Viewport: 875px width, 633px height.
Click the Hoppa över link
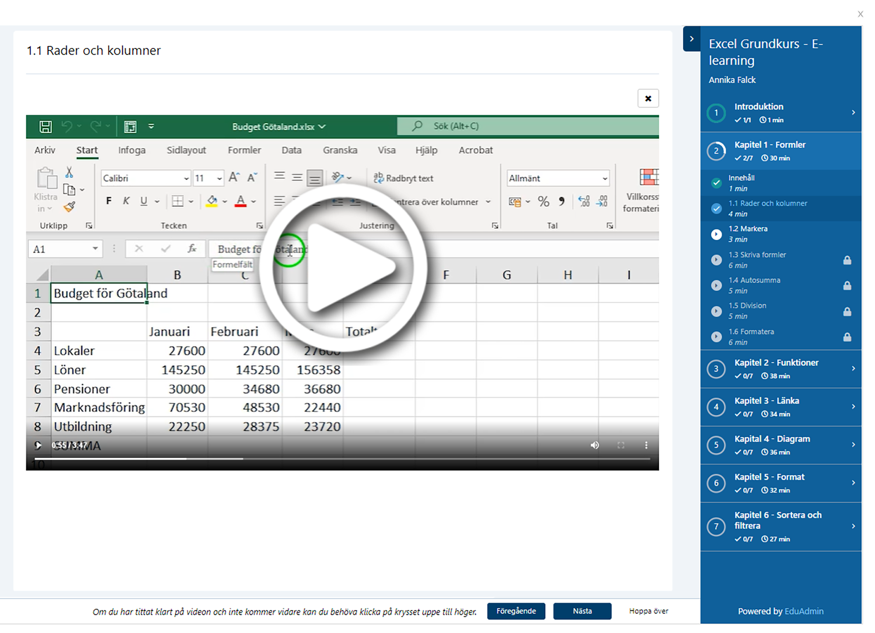tap(648, 611)
